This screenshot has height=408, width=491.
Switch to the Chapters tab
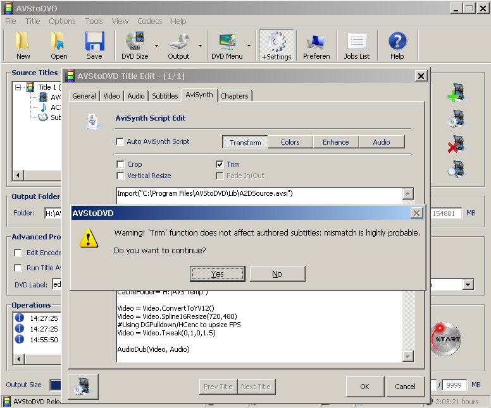pos(234,96)
